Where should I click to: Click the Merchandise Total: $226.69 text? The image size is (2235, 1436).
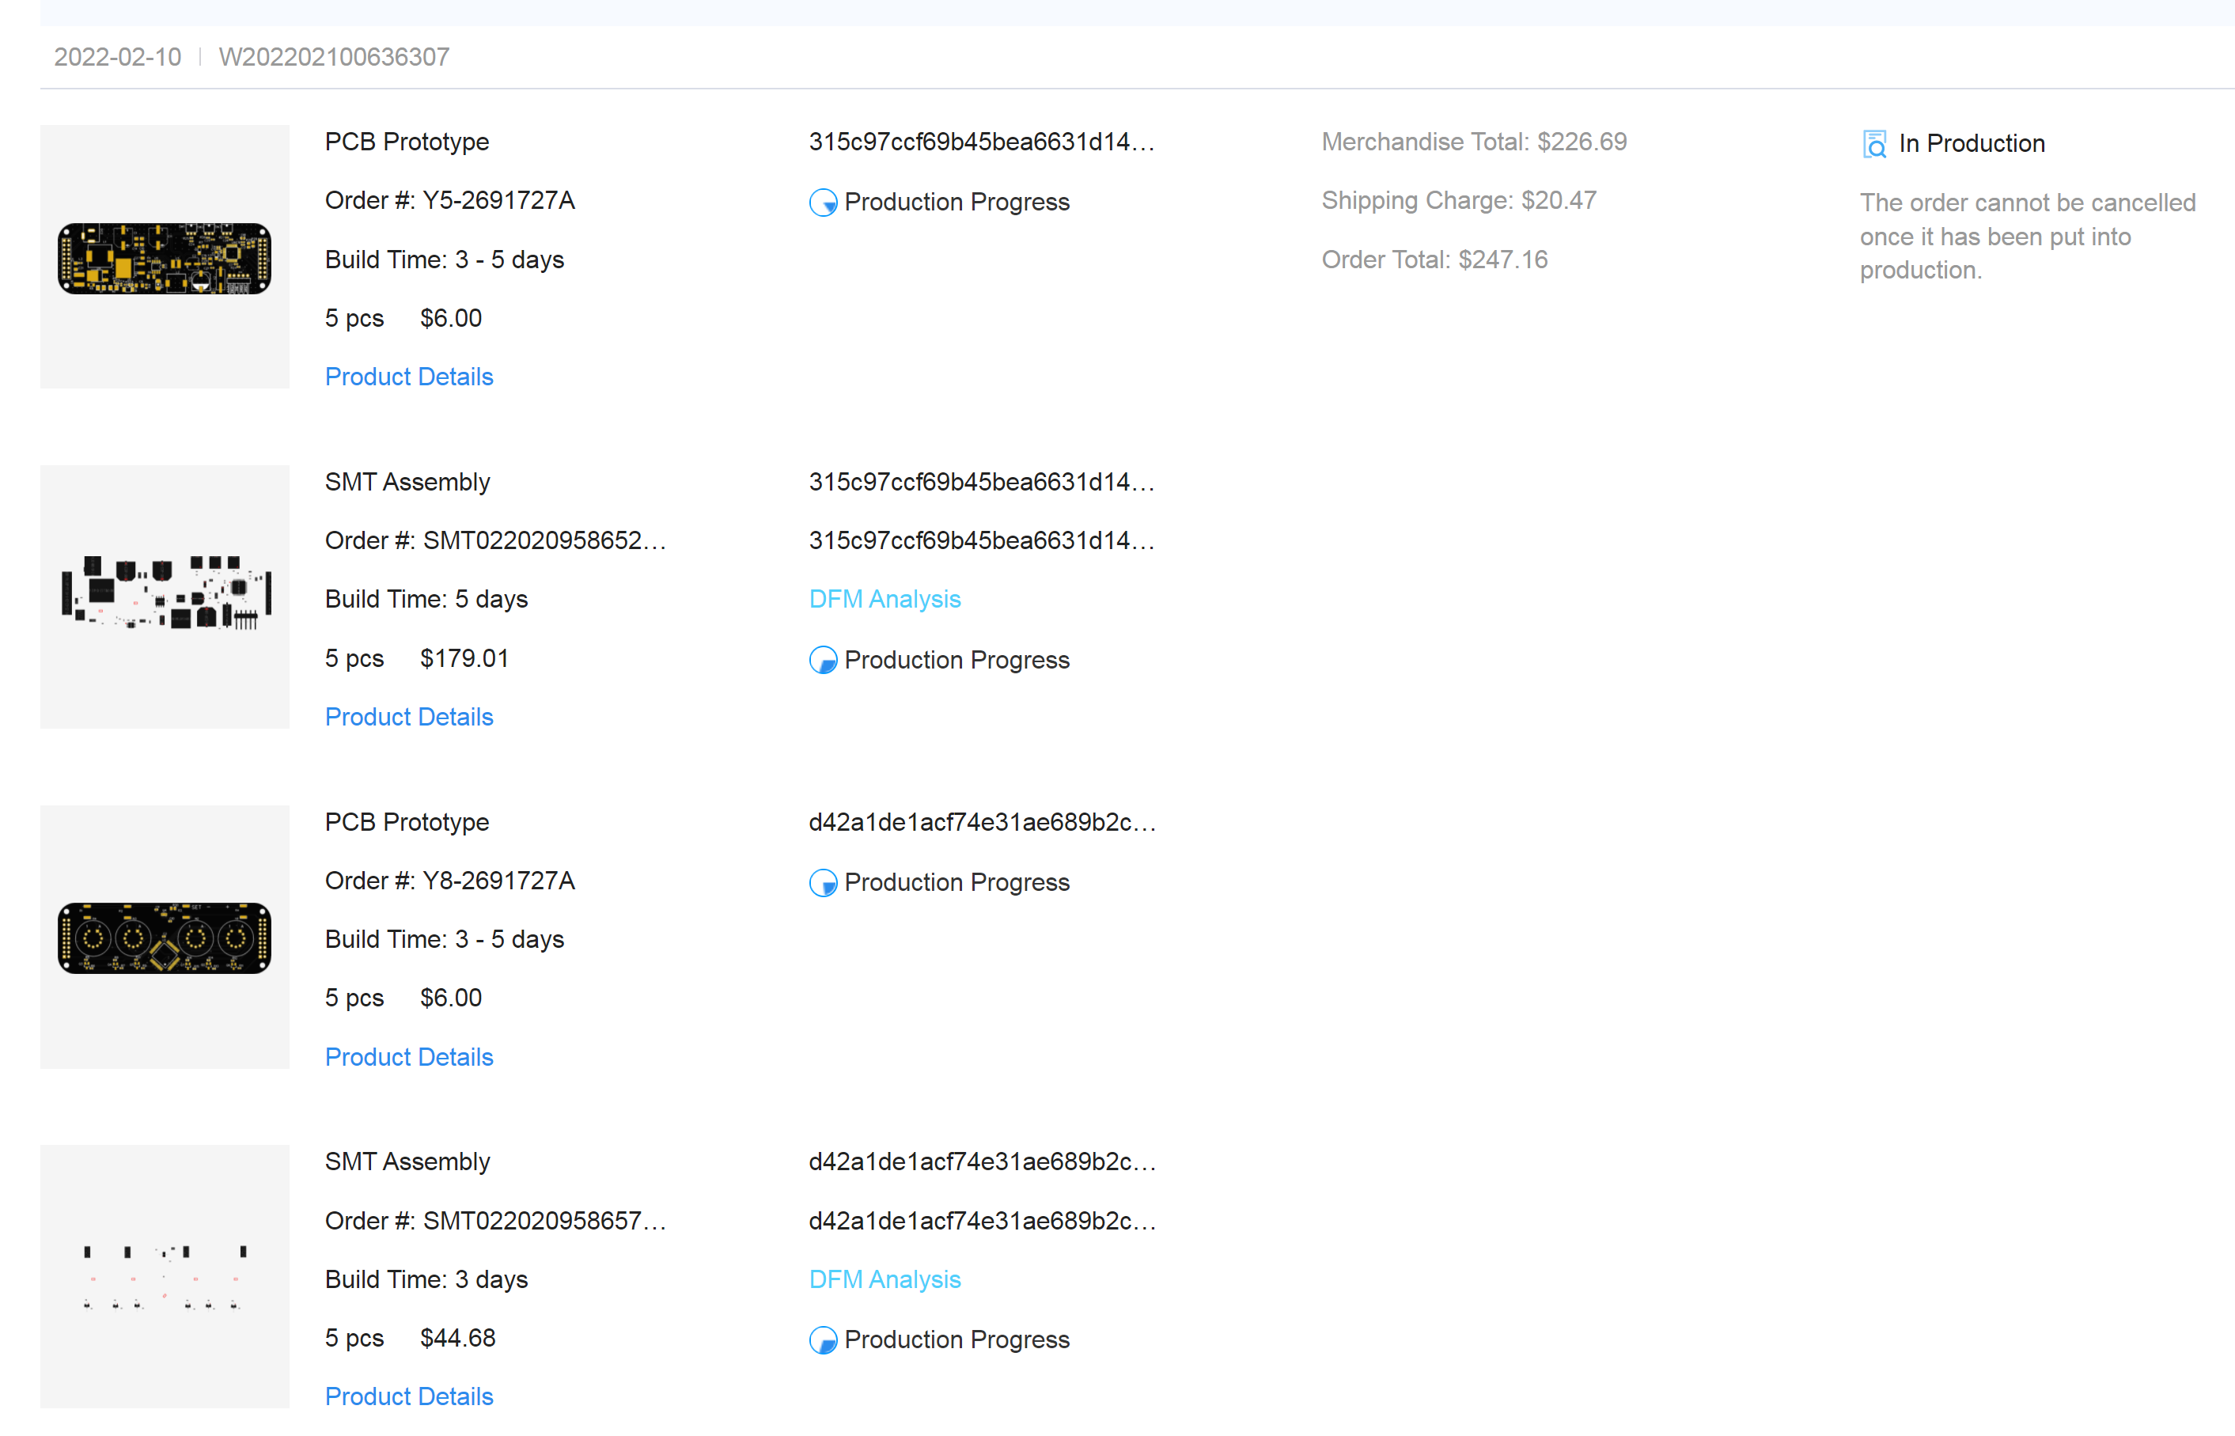pyautogui.click(x=1474, y=142)
